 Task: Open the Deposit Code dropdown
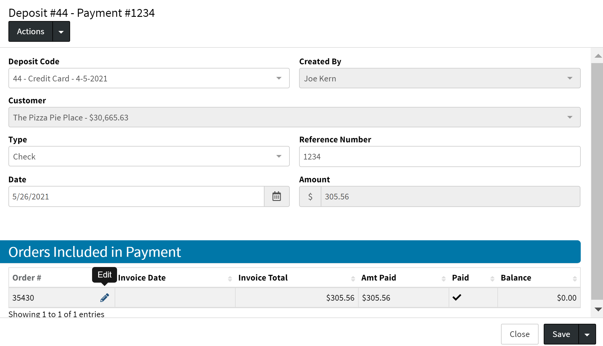[149, 78]
